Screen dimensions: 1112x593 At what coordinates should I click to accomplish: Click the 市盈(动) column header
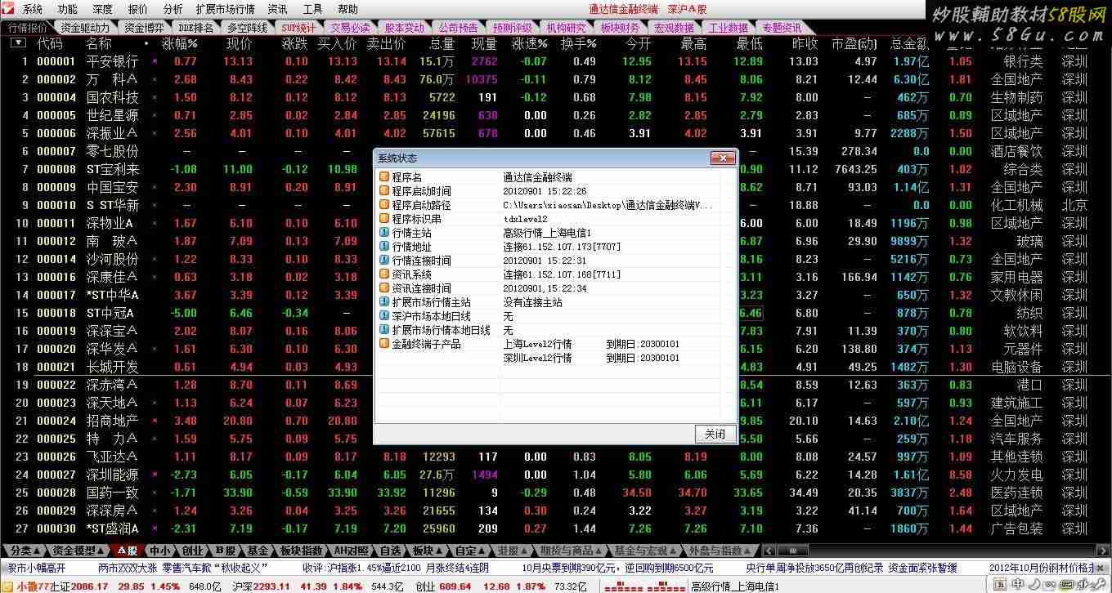pos(854,43)
